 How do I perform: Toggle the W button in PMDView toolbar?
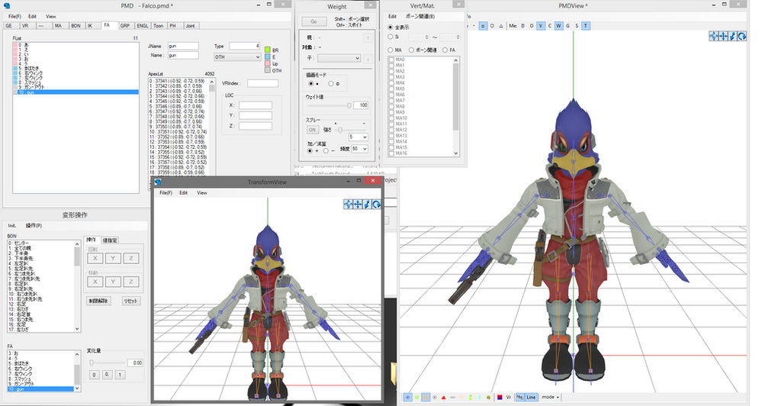[559, 26]
